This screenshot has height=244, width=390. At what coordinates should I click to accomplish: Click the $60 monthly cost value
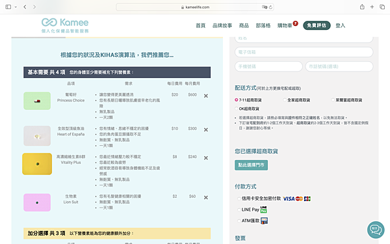tap(192, 197)
